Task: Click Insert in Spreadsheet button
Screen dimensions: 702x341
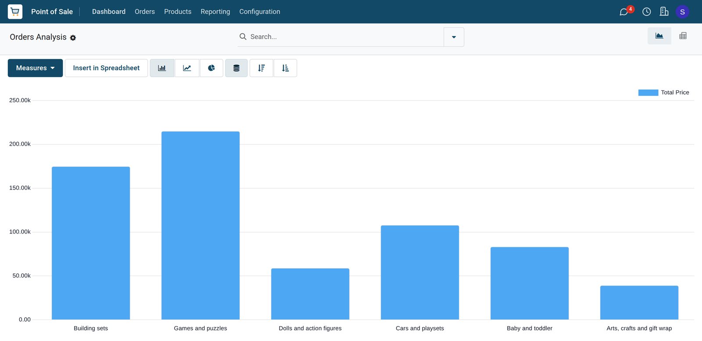Action: 106,68
